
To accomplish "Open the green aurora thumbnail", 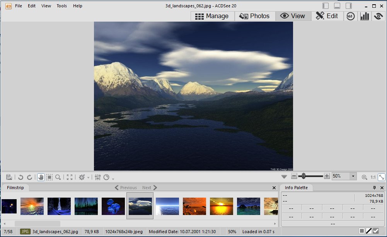I will pyautogui.click(x=86, y=206).
